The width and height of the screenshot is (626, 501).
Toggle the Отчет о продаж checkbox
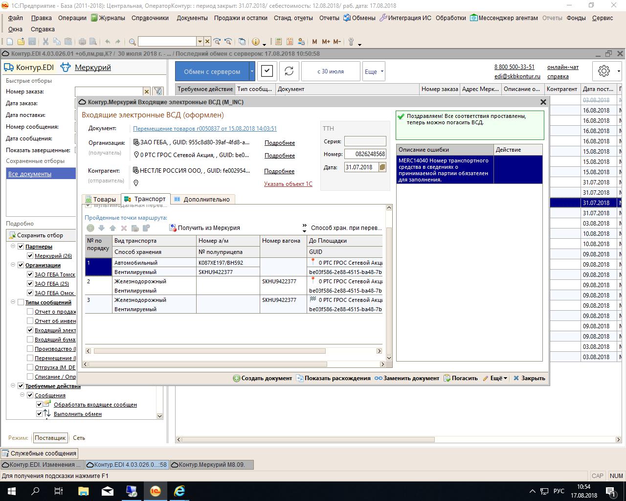point(30,312)
